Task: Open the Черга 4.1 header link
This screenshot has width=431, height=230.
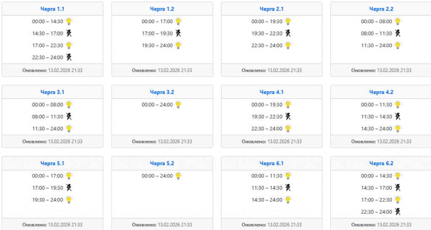Action: pos(271,92)
